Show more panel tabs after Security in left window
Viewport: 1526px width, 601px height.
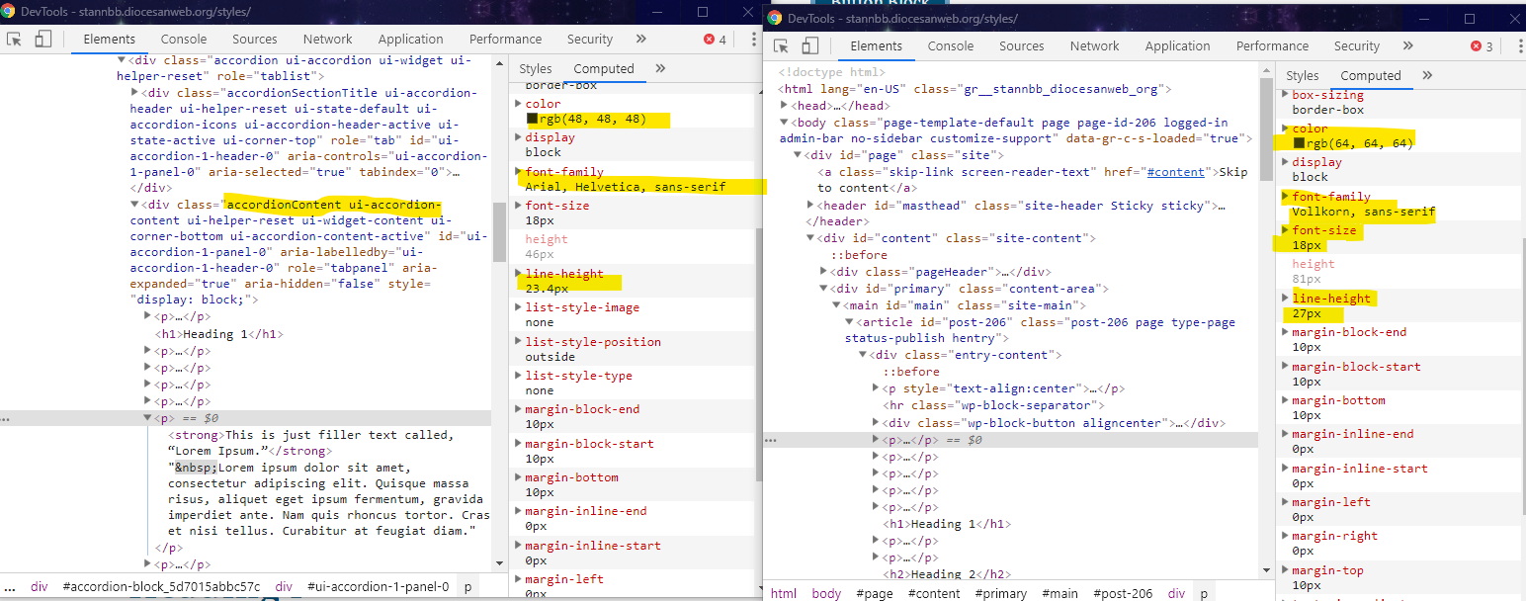pos(640,40)
